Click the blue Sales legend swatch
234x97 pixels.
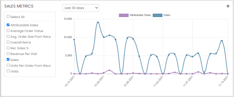pos(157,15)
